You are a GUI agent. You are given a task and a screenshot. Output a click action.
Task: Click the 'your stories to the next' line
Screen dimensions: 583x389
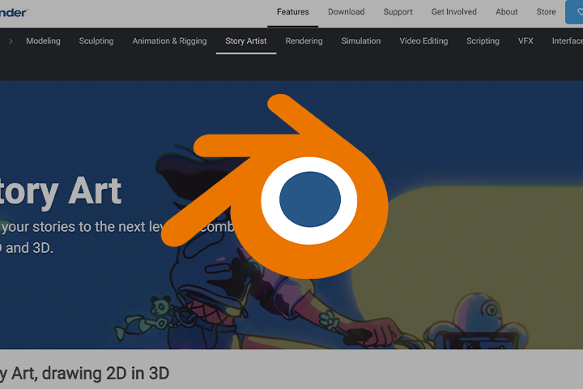pos(74,227)
